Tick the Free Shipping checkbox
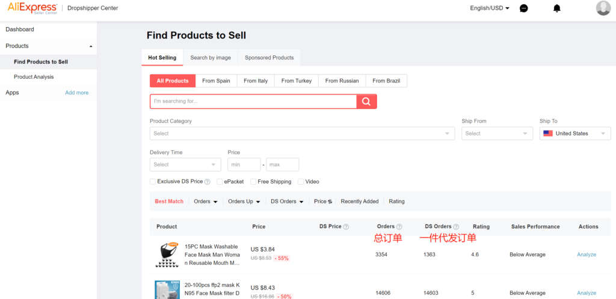The width and height of the screenshot is (616, 299). (253, 182)
